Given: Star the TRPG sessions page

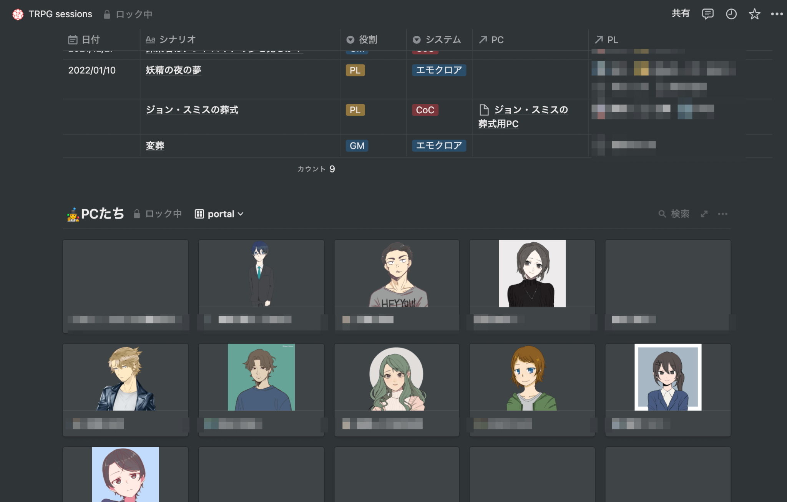Looking at the screenshot, I should coord(754,14).
